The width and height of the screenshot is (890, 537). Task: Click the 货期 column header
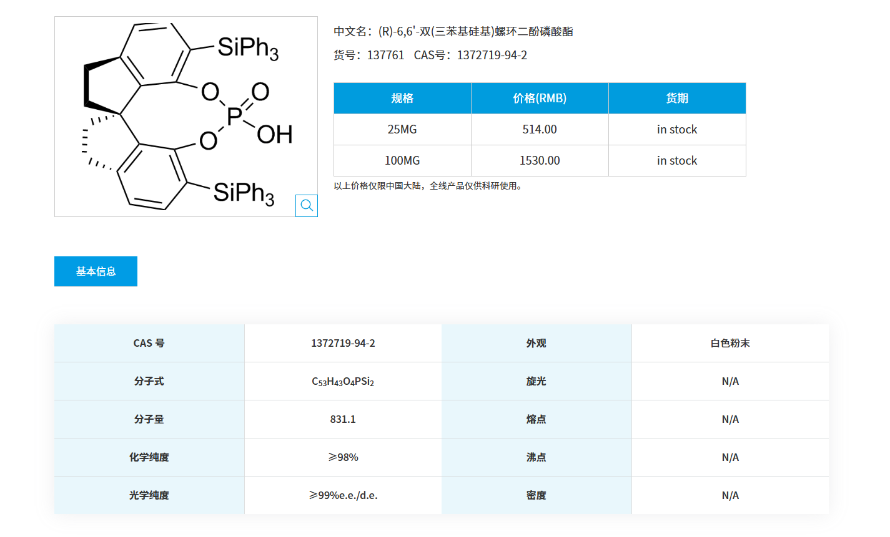click(x=677, y=98)
